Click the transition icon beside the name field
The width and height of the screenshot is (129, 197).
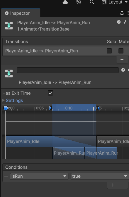[9, 73]
